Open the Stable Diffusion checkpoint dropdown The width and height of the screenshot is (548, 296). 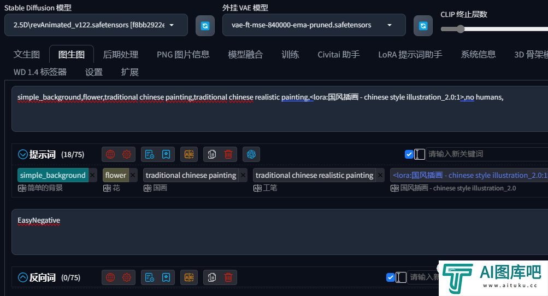(x=96, y=25)
